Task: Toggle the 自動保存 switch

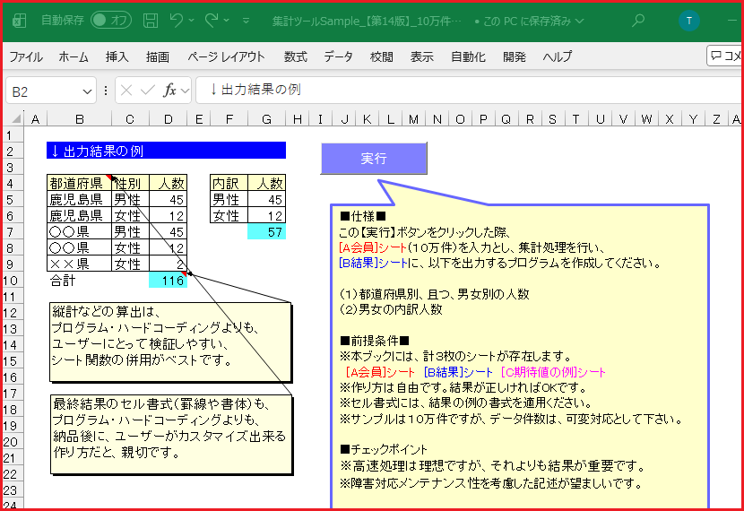Action: click(111, 21)
